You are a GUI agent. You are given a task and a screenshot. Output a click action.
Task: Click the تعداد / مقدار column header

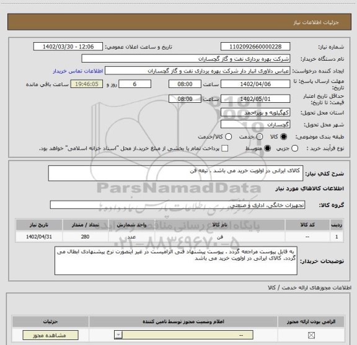86,225
